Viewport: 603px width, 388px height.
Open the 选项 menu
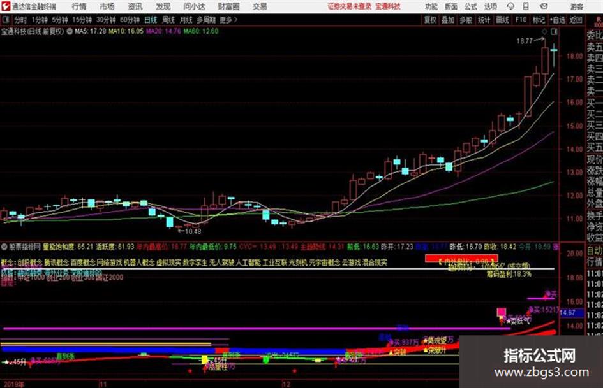(490, 6)
